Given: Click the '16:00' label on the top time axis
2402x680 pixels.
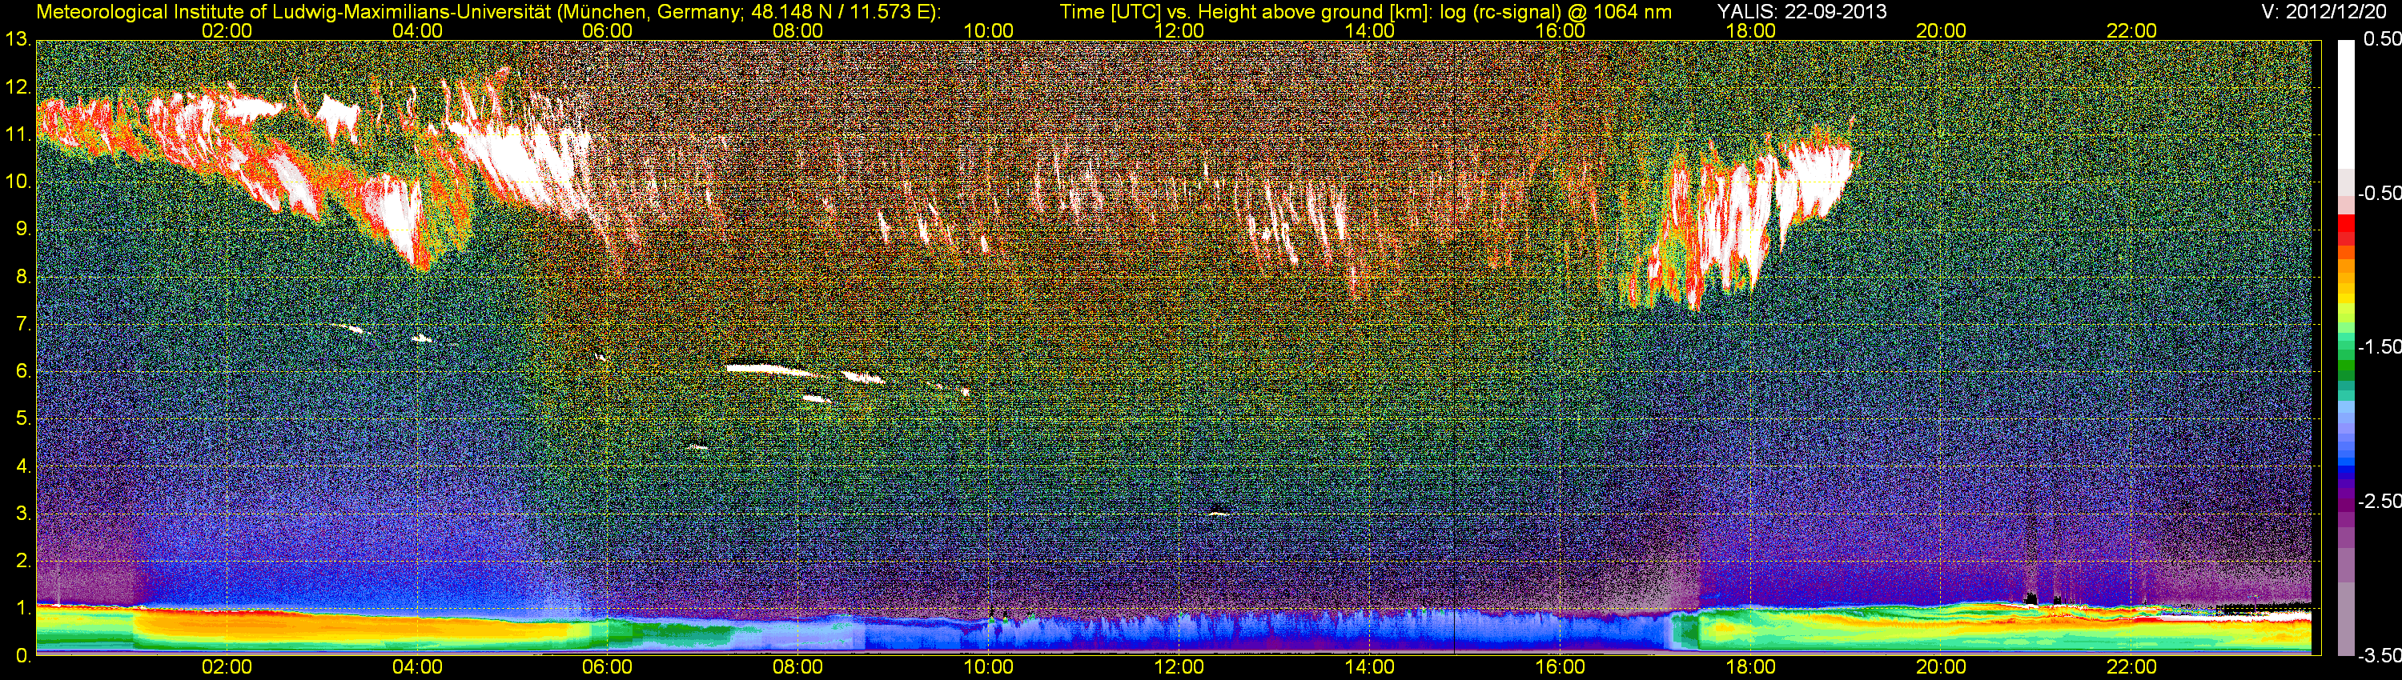Looking at the screenshot, I should point(1560,30).
